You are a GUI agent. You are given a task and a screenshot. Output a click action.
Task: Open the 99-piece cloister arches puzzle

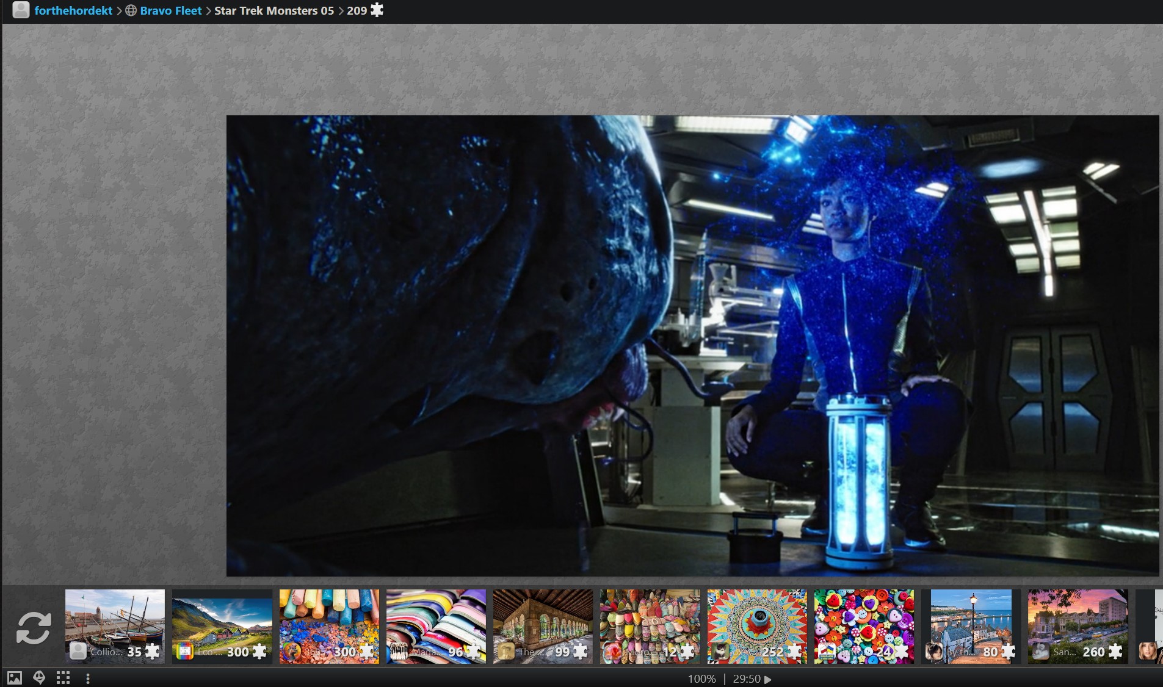(x=543, y=626)
